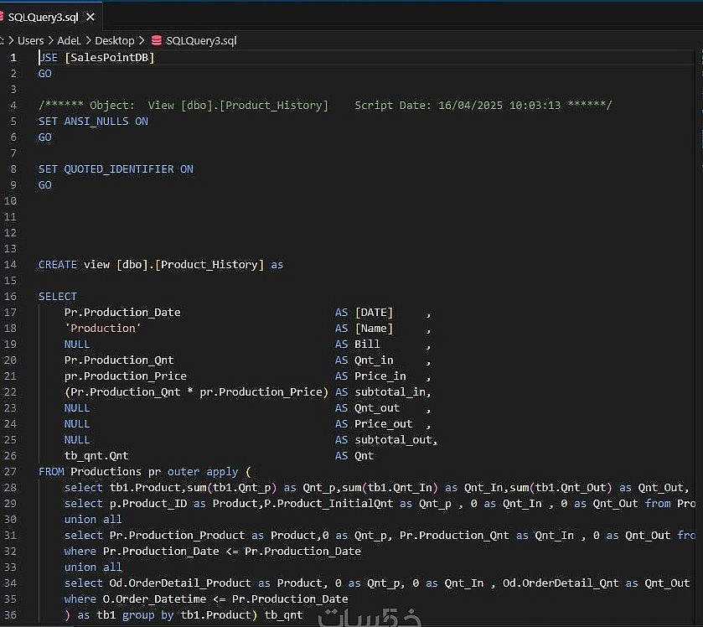Open the AdeL breadcrumb folder

coord(69,41)
